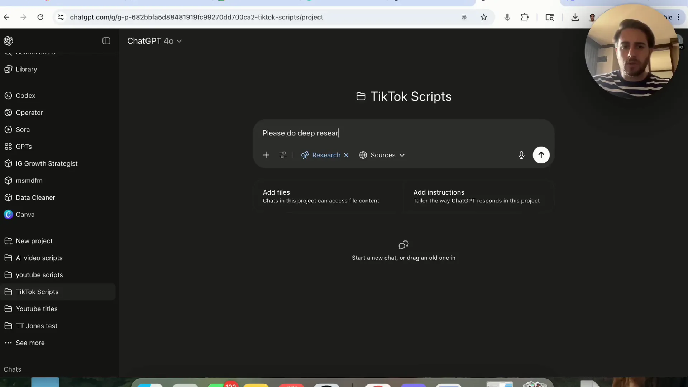The height and width of the screenshot is (387, 688).
Task: Click the ChatGPT logo icon in the sidebar
Action: [x=9, y=41]
